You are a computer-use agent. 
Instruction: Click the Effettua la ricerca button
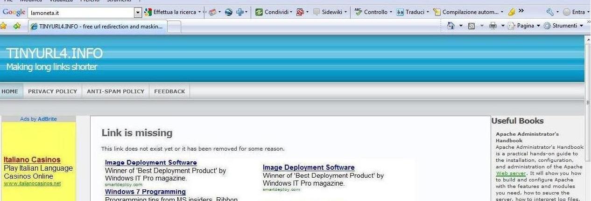click(x=170, y=12)
